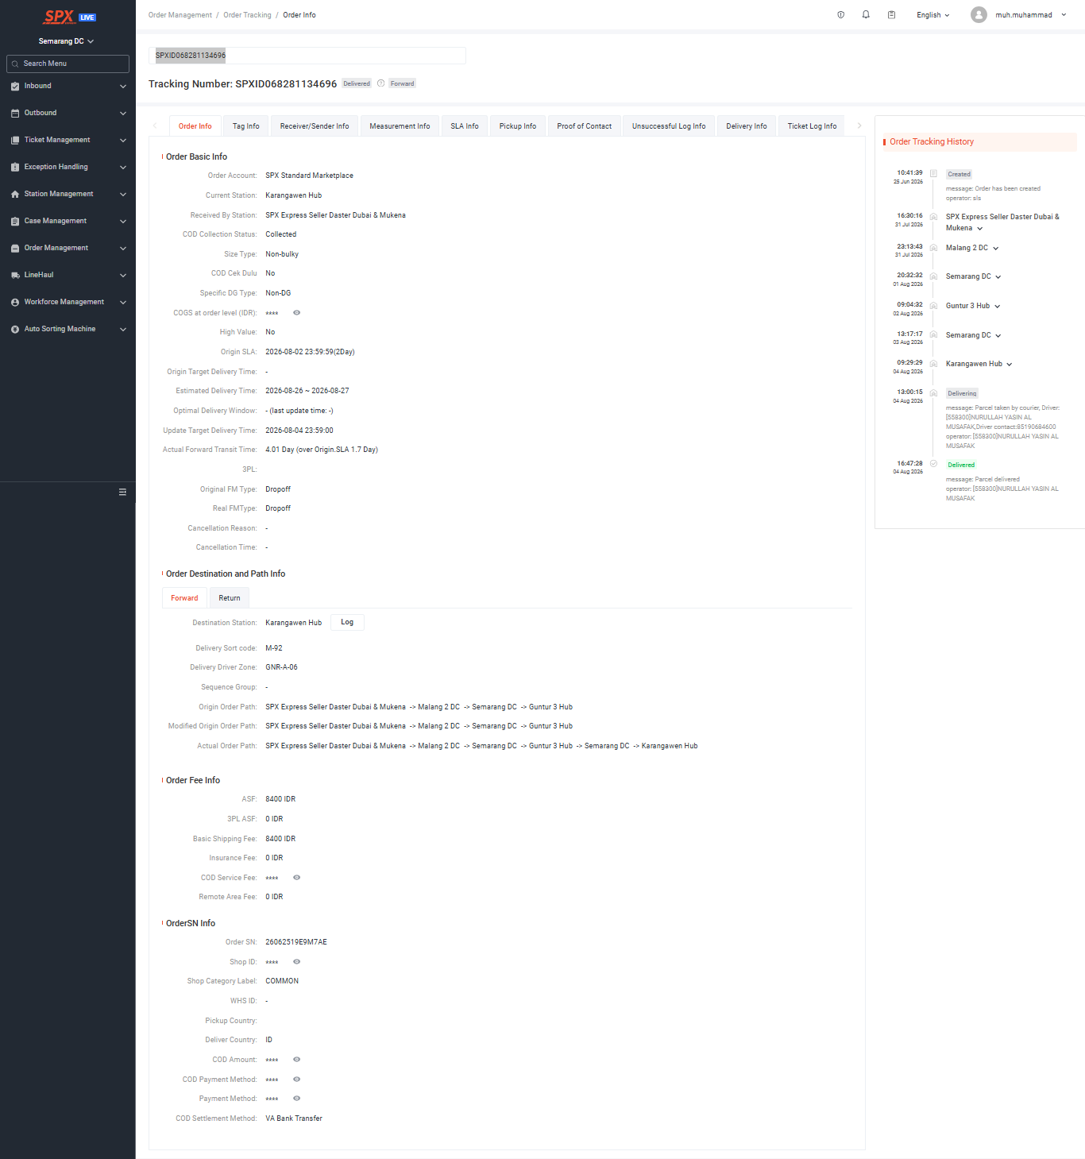Image resolution: width=1085 pixels, height=1159 pixels.
Task: Expand Karangawen Hub tracking entry
Action: 1010,365
